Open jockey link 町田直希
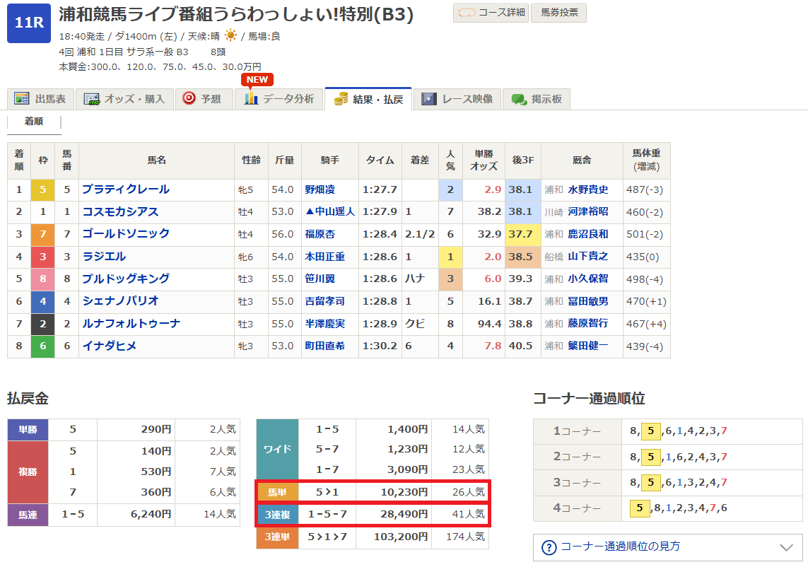This screenshot has height=567, width=808. coord(324,346)
